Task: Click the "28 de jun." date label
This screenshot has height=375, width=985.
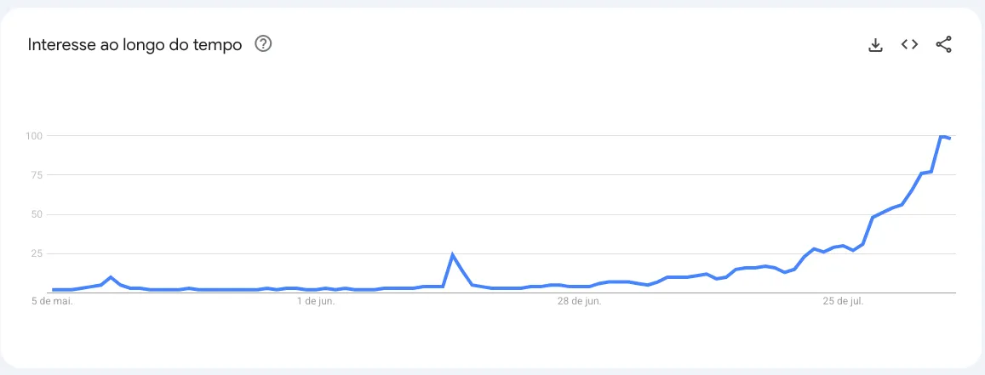Action: point(579,301)
